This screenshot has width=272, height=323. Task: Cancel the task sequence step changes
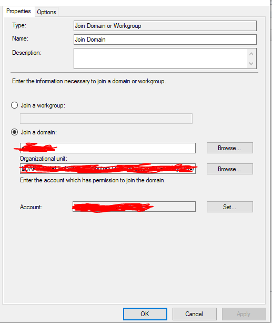click(194, 314)
